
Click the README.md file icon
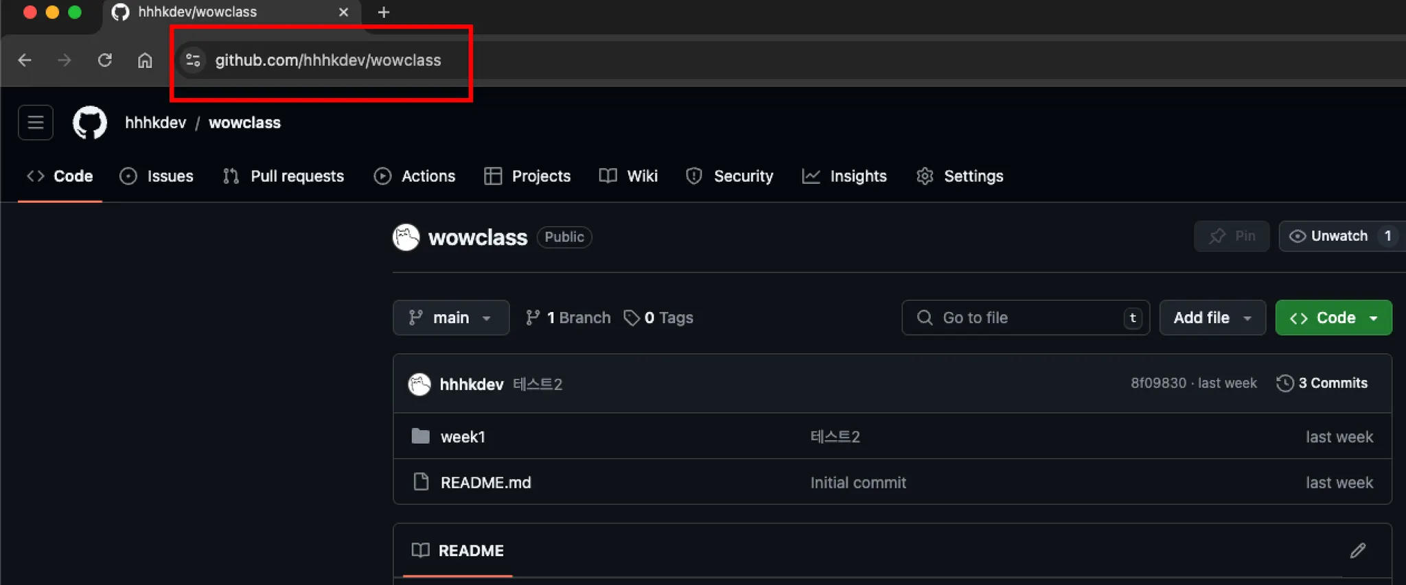click(421, 482)
